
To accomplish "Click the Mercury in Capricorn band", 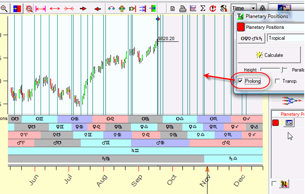I will [254, 127].
